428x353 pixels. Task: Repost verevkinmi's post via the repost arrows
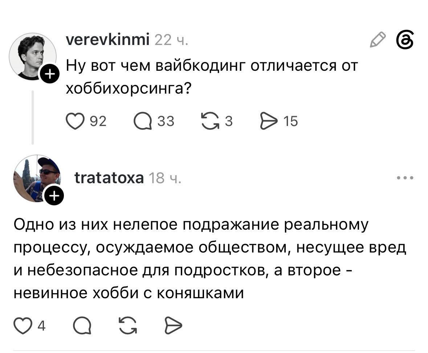(210, 121)
